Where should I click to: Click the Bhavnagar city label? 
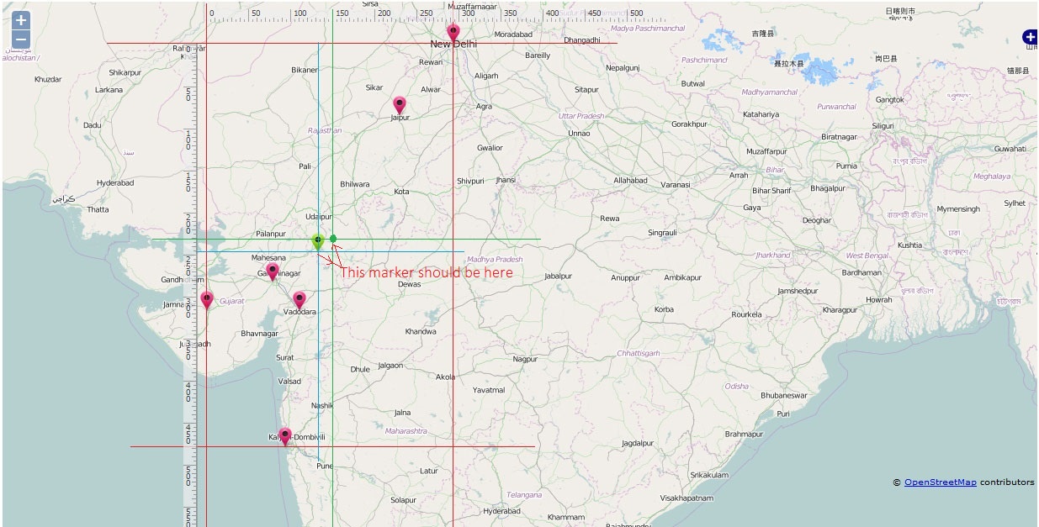(259, 334)
